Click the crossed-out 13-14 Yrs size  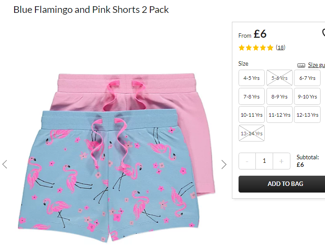click(x=251, y=133)
